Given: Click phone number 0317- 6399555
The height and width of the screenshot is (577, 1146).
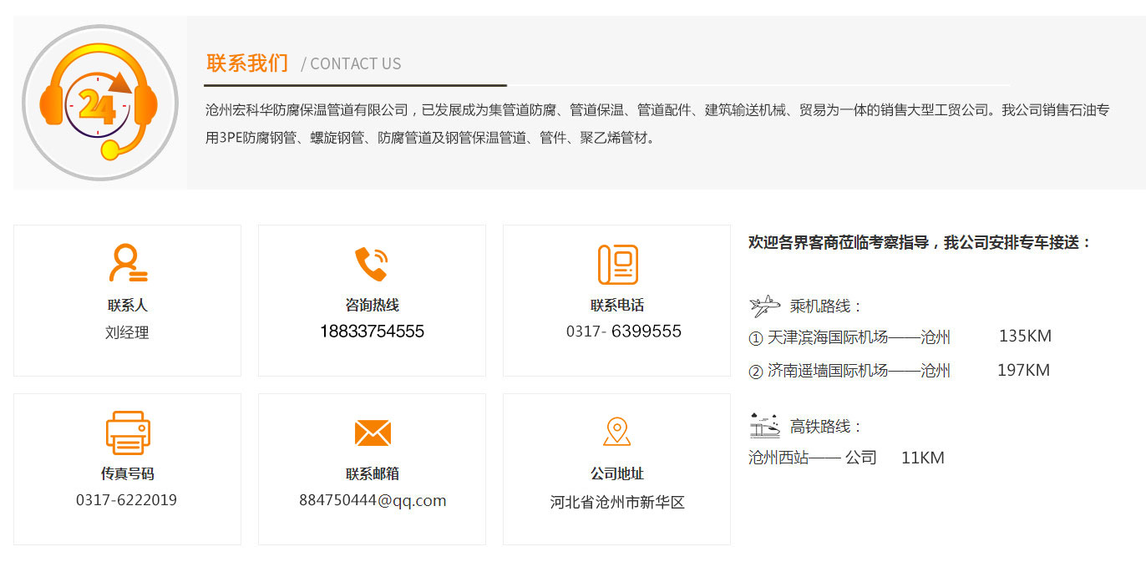Looking at the screenshot, I should coord(624,332).
